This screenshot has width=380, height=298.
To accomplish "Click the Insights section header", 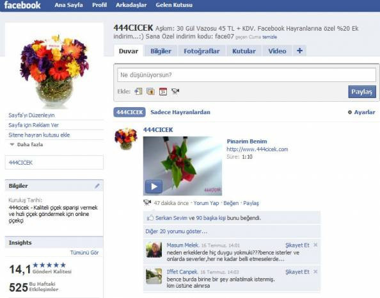I will tap(54, 243).
